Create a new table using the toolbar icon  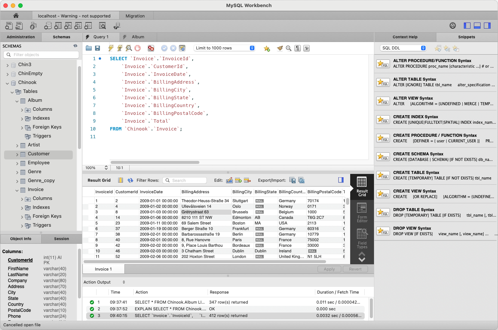tap(59, 26)
